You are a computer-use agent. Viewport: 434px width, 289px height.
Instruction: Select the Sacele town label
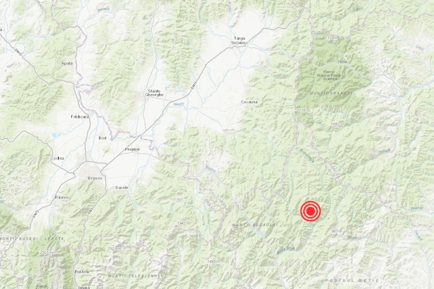click(122, 187)
